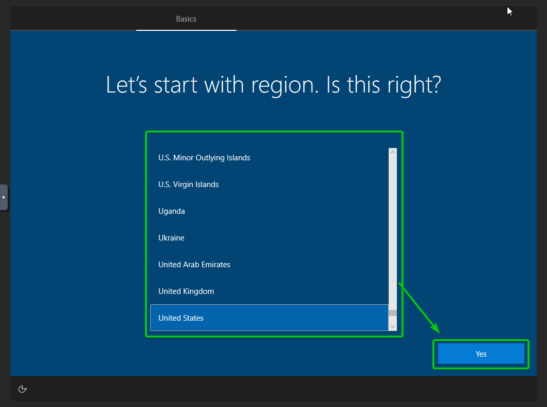This screenshot has width=547, height=407.
Task: Choose U.S. Minor Outlying Islands
Action: 269,158
